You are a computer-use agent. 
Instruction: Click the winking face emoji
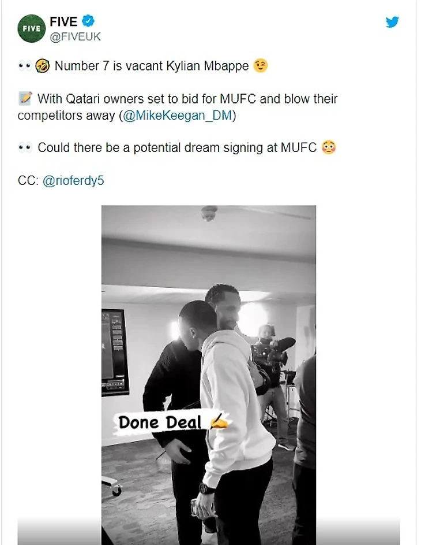click(261, 66)
